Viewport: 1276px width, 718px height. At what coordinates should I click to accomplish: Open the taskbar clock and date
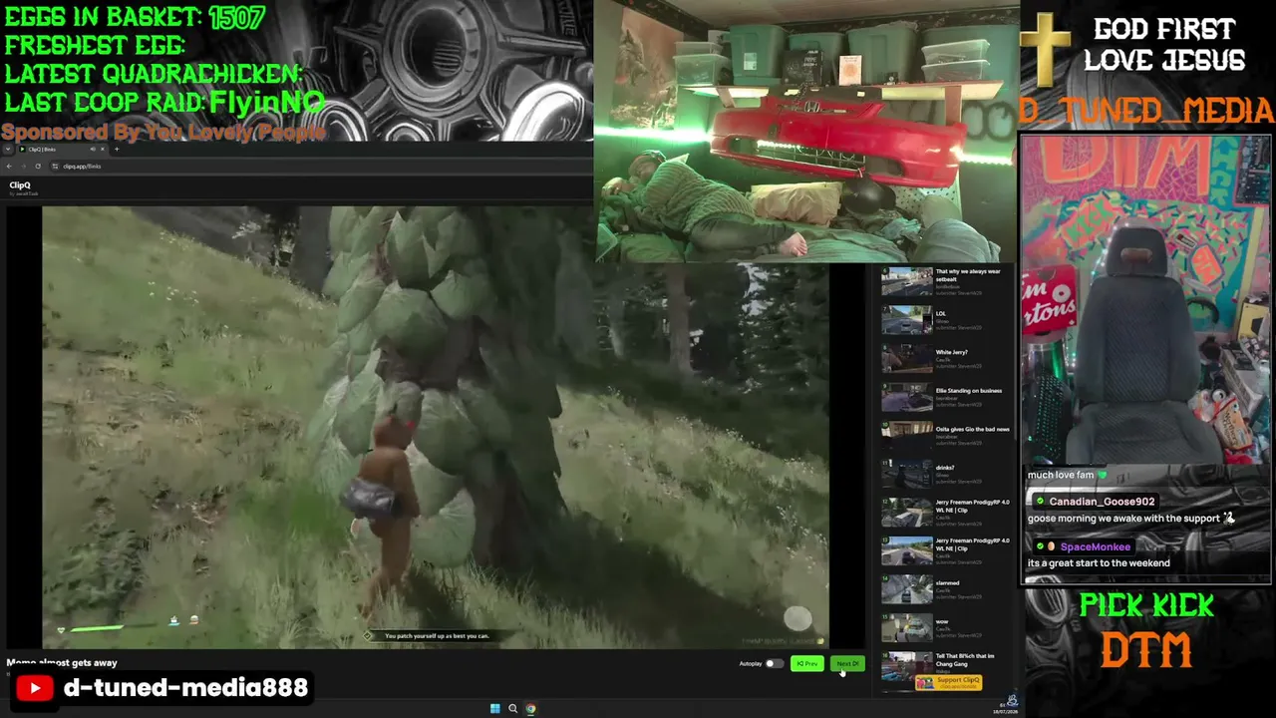click(x=1005, y=708)
